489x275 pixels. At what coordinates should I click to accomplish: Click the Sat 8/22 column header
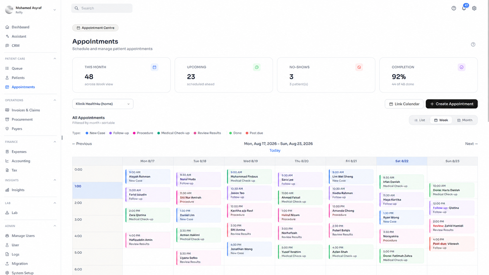pos(402,161)
